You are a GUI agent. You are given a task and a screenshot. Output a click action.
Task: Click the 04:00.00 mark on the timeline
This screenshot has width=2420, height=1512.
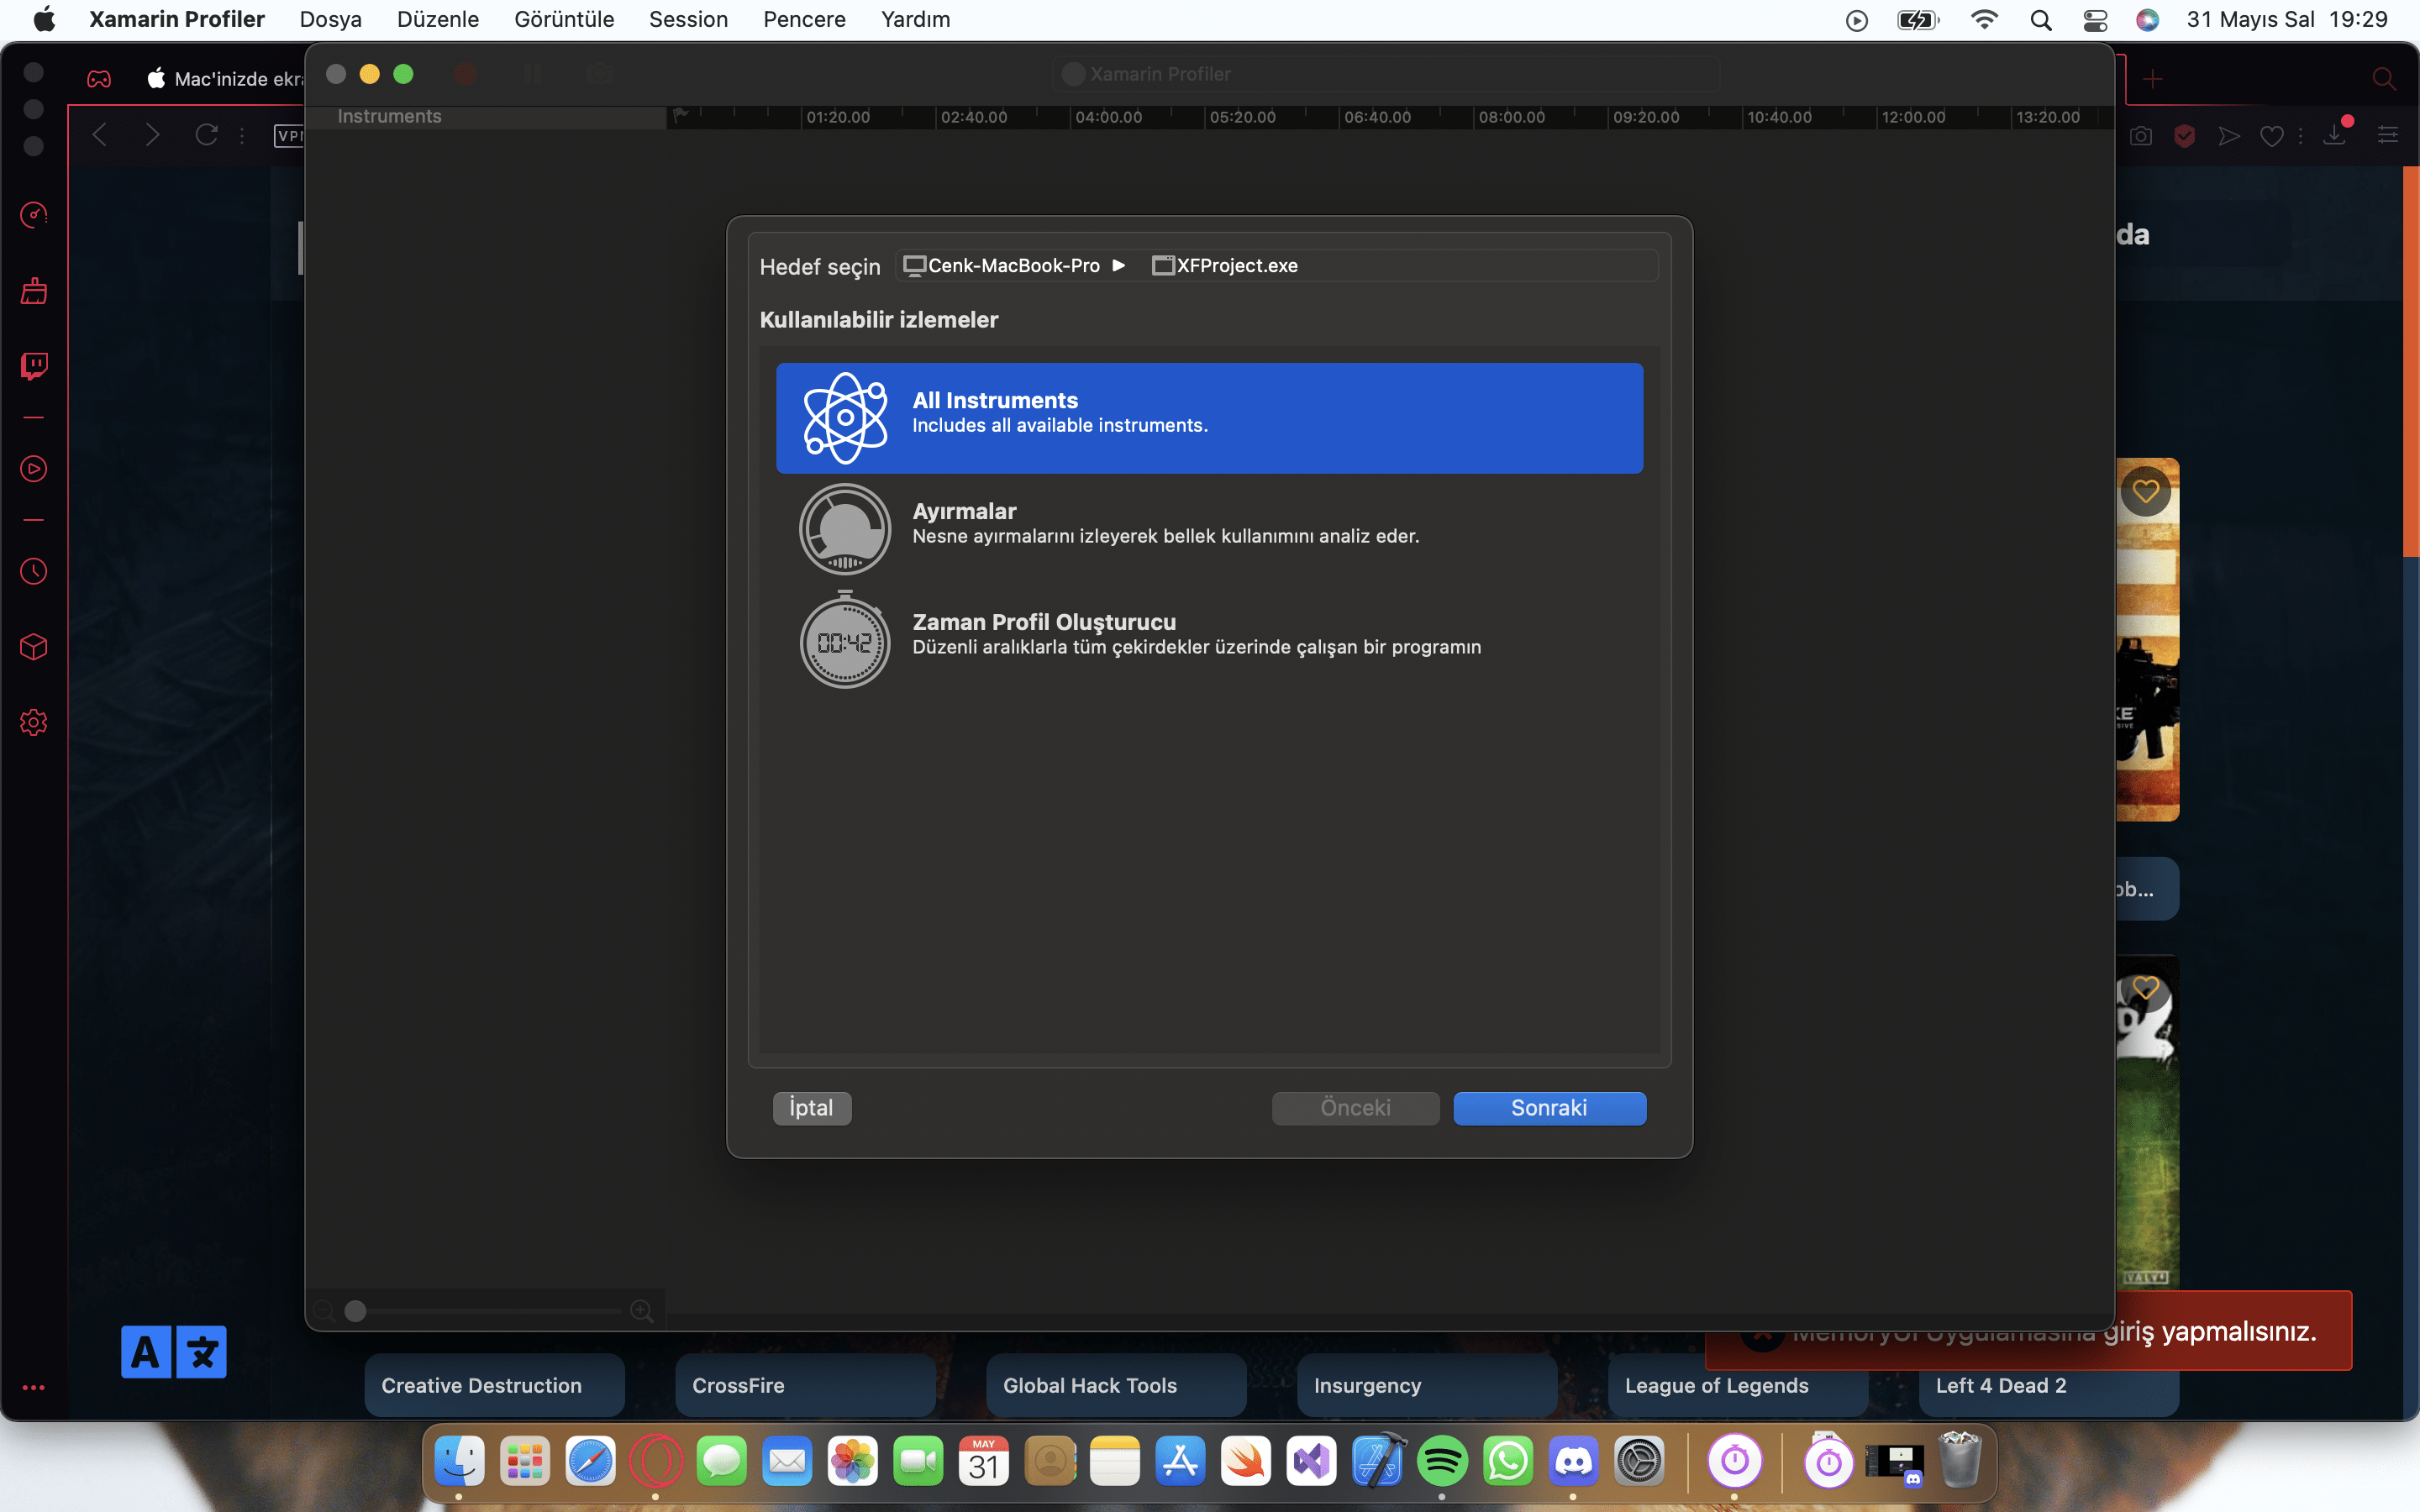1108,117
